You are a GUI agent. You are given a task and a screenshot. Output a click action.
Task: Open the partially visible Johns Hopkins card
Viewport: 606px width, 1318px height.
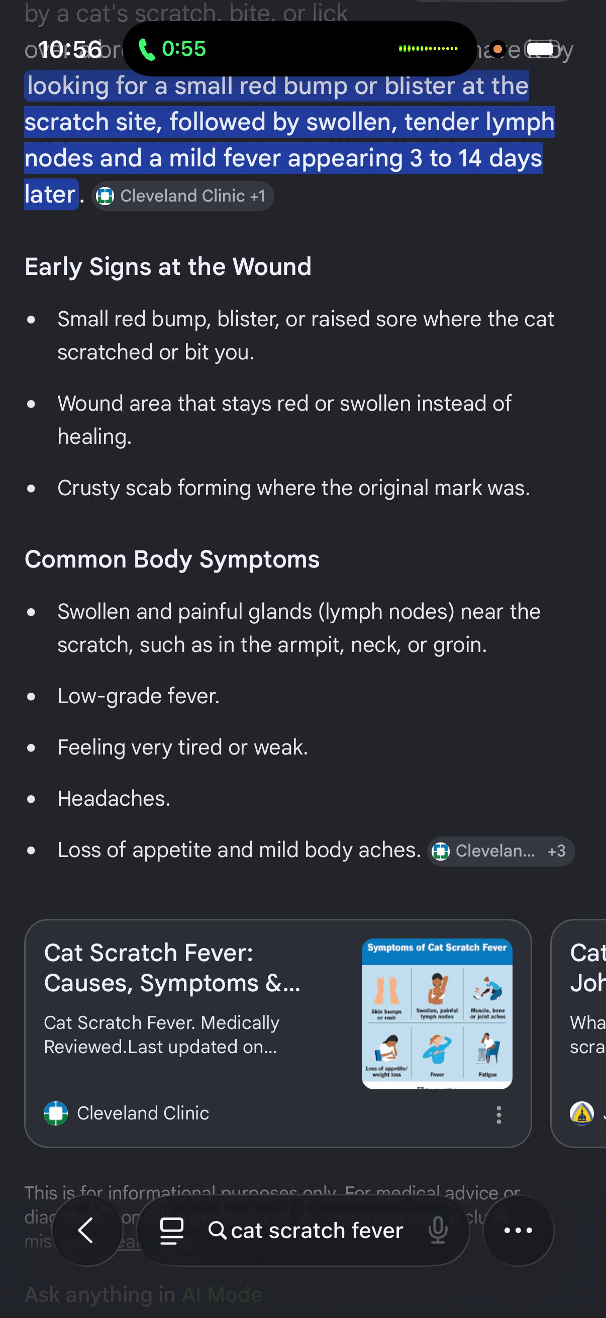click(578, 1033)
